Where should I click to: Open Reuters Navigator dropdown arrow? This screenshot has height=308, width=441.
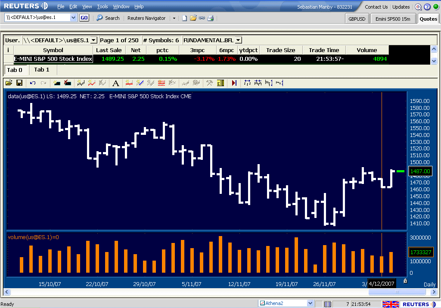pos(174,18)
